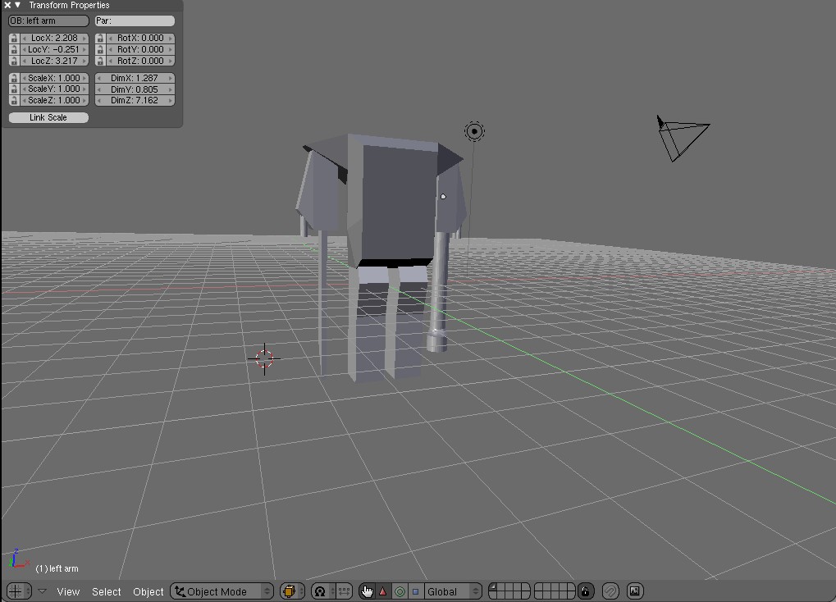Increase DimY with its right arrow

point(171,89)
